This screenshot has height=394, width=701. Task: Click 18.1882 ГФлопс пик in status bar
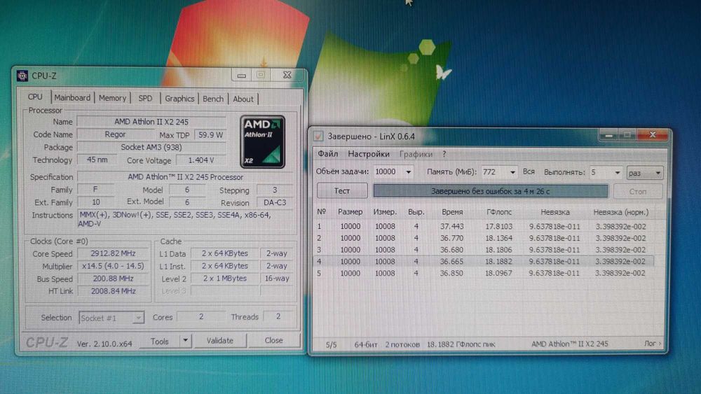461,344
